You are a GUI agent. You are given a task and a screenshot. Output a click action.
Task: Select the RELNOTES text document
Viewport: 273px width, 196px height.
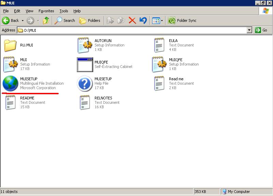(x=84, y=102)
